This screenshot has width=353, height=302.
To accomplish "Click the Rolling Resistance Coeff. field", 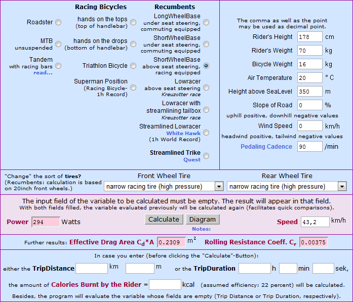I will pyautogui.click(x=313, y=242).
